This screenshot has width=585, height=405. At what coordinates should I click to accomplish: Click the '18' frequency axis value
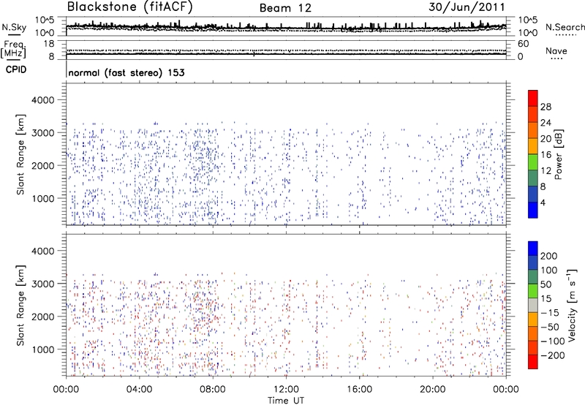(x=49, y=44)
